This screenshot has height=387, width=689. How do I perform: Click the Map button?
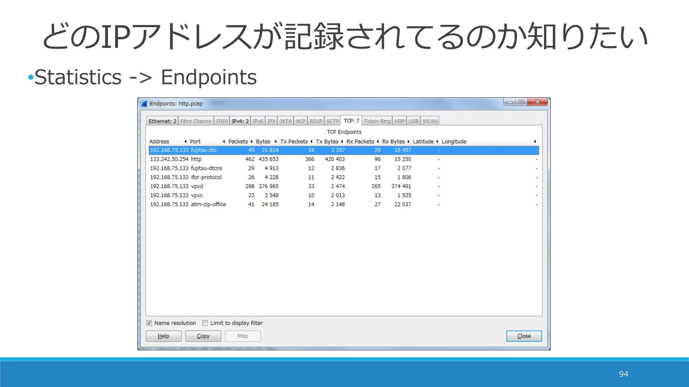pyautogui.click(x=243, y=336)
